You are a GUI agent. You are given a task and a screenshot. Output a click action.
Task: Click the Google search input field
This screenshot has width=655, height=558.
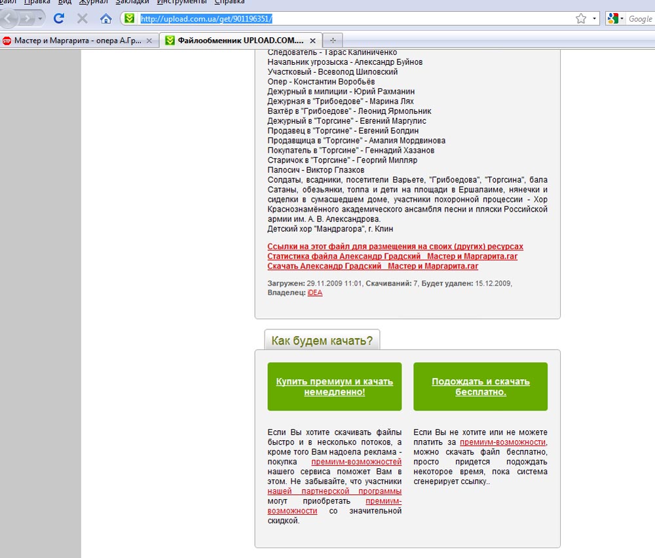pyautogui.click(x=640, y=18)
